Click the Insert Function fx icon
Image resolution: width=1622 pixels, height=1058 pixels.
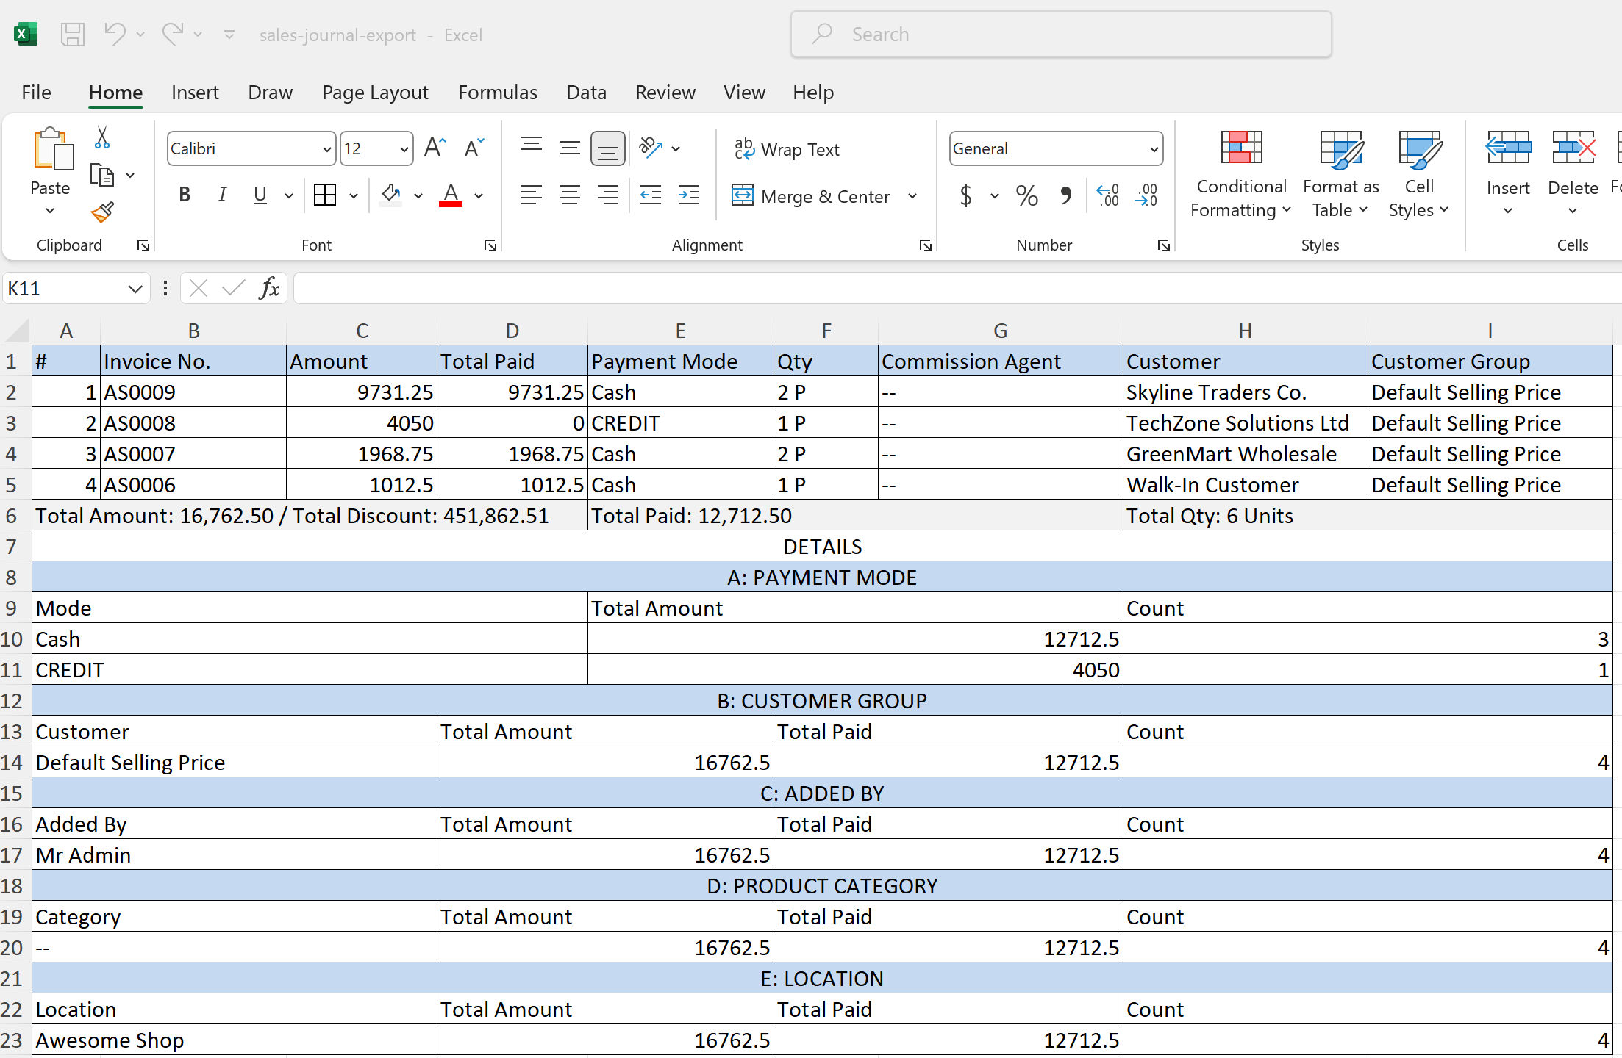click(x=269, y=288)
